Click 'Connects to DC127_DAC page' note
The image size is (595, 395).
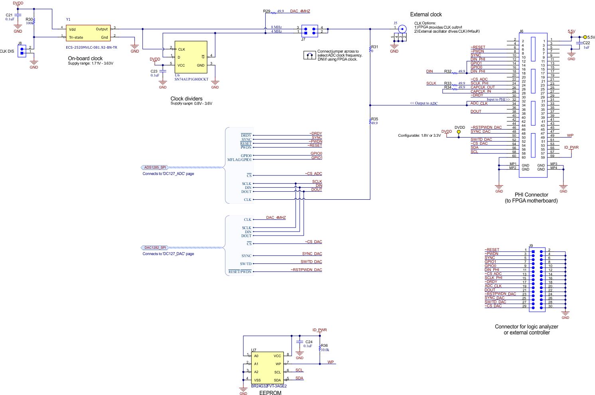tap(168, 254)
